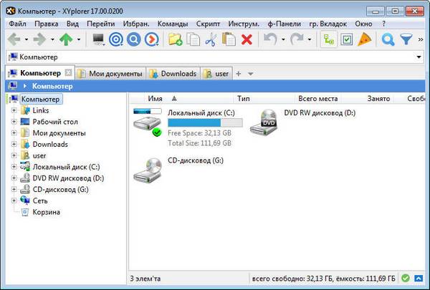Viewport: 430px width, 290px height.
Task: Open the ф-Панели menu
Action: point(284,24)
